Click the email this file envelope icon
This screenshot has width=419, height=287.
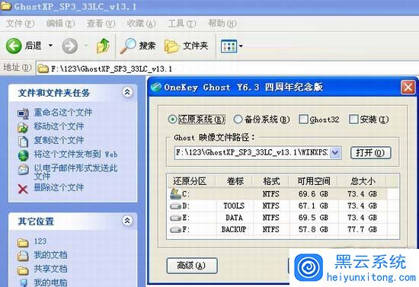(x=24, y=170)
